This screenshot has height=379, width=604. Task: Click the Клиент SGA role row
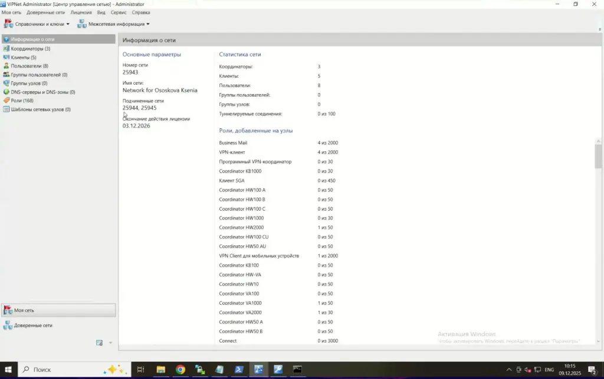pos(277,180)
